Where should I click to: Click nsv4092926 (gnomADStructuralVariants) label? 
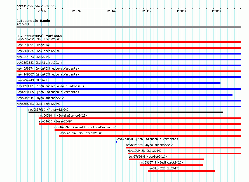[x=85, y=127]
